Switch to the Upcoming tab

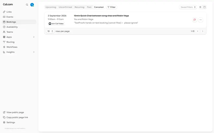pyautogui.click(x=51, y=7)
